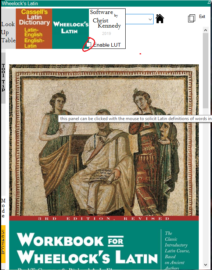Click the Exit button
Image resolution: width=212 pixels, height=270 pixels.
tap(202, 17)
